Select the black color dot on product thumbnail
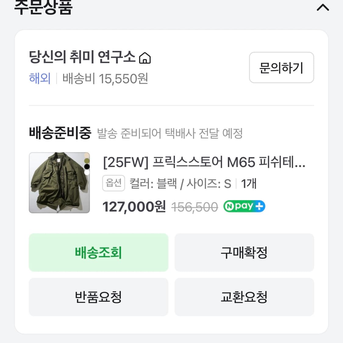The height and width of the screenshot is (343, 343). click(x=87, y=167)
